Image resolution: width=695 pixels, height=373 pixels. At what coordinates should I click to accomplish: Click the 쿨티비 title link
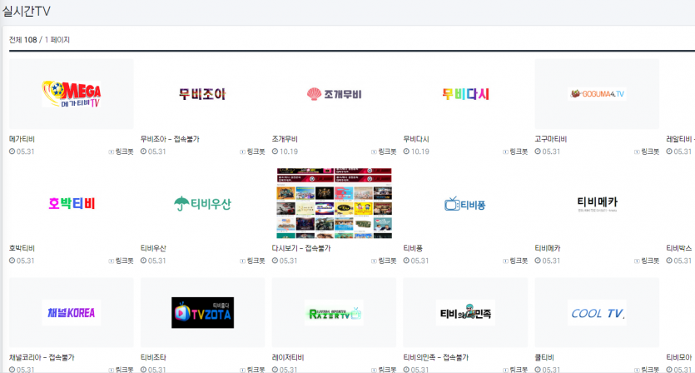tap(544, 357)
